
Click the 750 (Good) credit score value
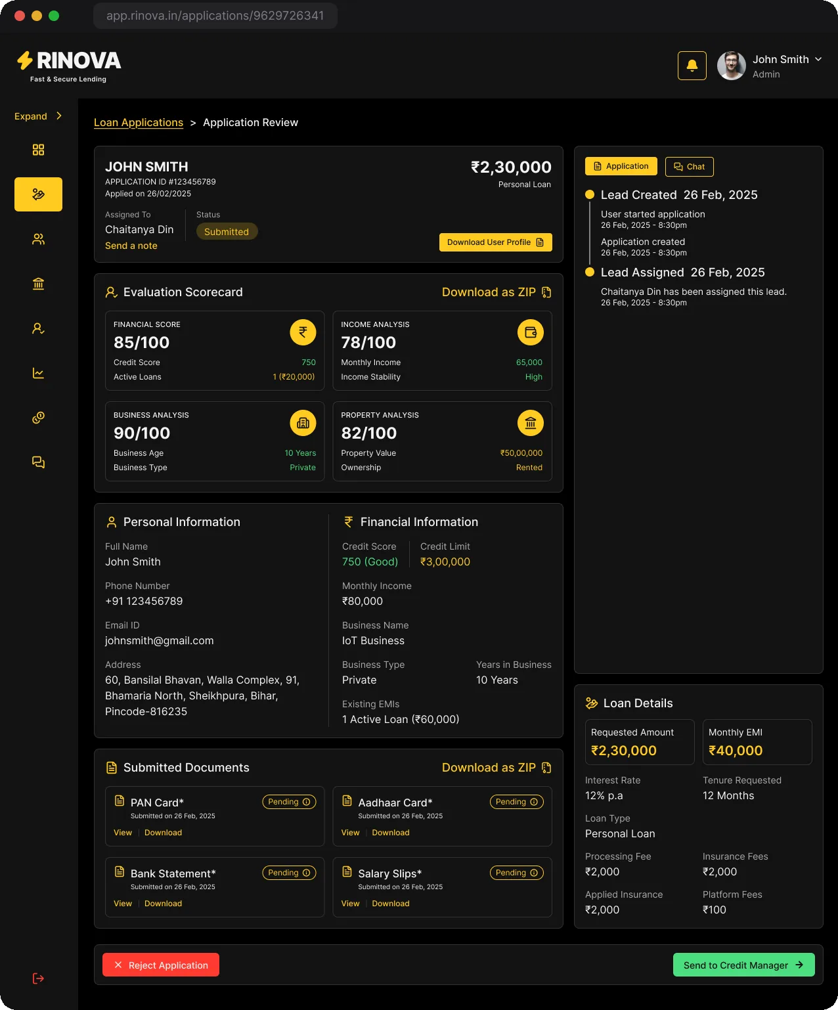[x=370, y=561]
